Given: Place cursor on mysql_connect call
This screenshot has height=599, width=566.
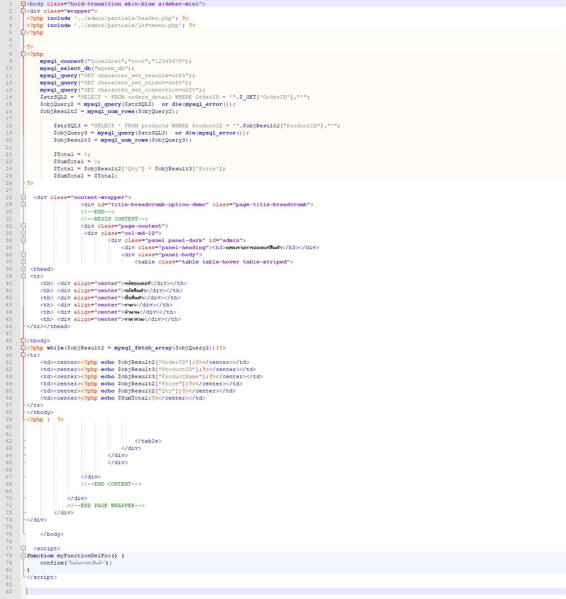Looking at the screenshot, I should pos(116,61).
